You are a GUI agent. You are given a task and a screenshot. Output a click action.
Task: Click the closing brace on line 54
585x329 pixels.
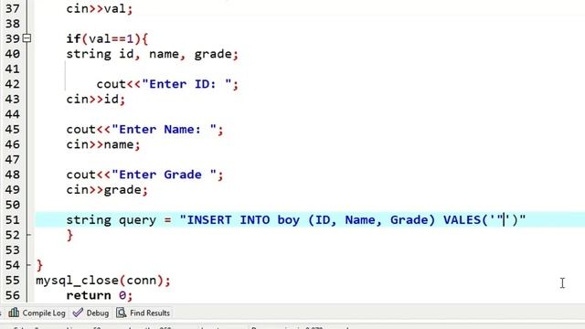click(40, 265)
